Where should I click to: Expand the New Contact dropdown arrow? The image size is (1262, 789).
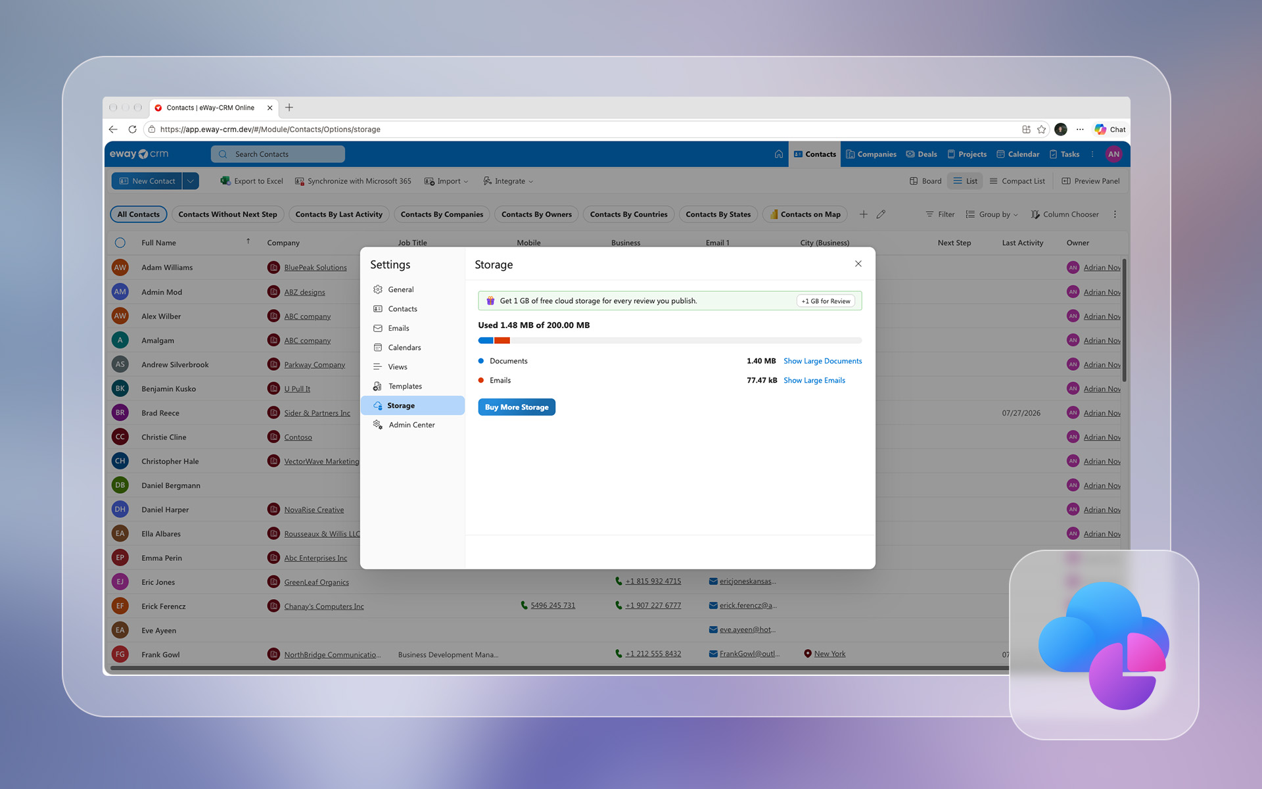pyautogui.click(x=191, y=181)
